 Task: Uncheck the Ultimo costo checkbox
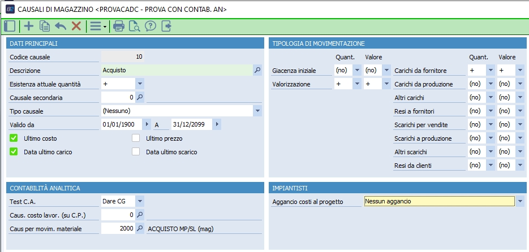(x=14, y=138)
